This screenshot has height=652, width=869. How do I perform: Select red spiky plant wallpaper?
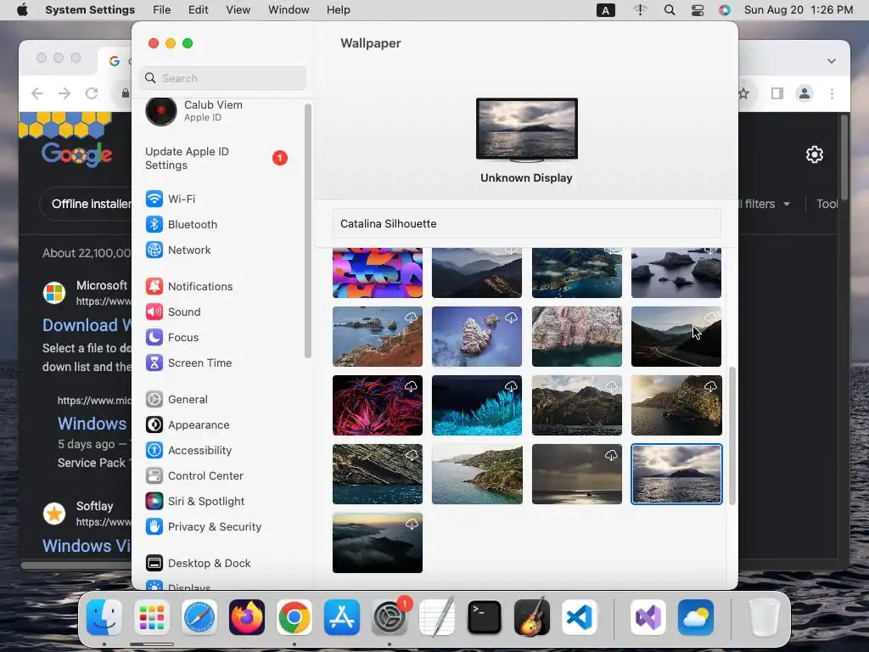[x=378, y=405]
